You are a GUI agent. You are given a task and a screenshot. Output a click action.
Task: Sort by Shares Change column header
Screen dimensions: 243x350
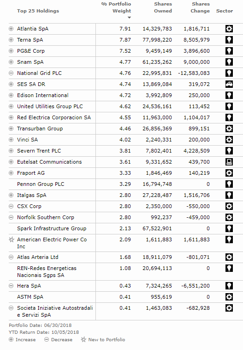(x=200, y=7)
